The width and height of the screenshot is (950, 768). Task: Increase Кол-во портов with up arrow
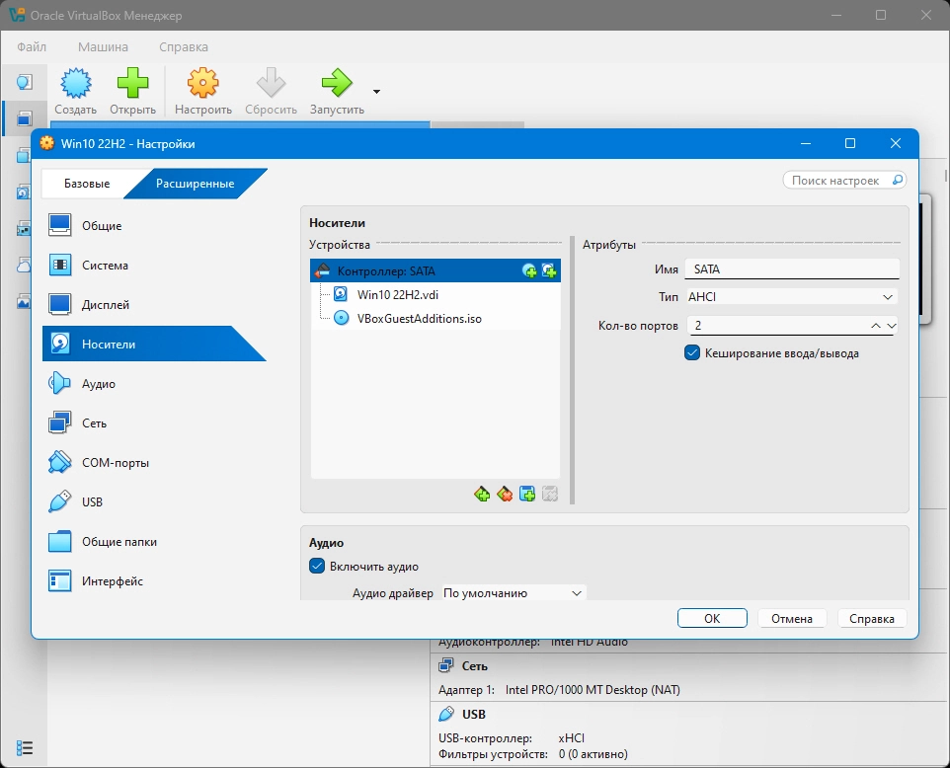[876, 326]
